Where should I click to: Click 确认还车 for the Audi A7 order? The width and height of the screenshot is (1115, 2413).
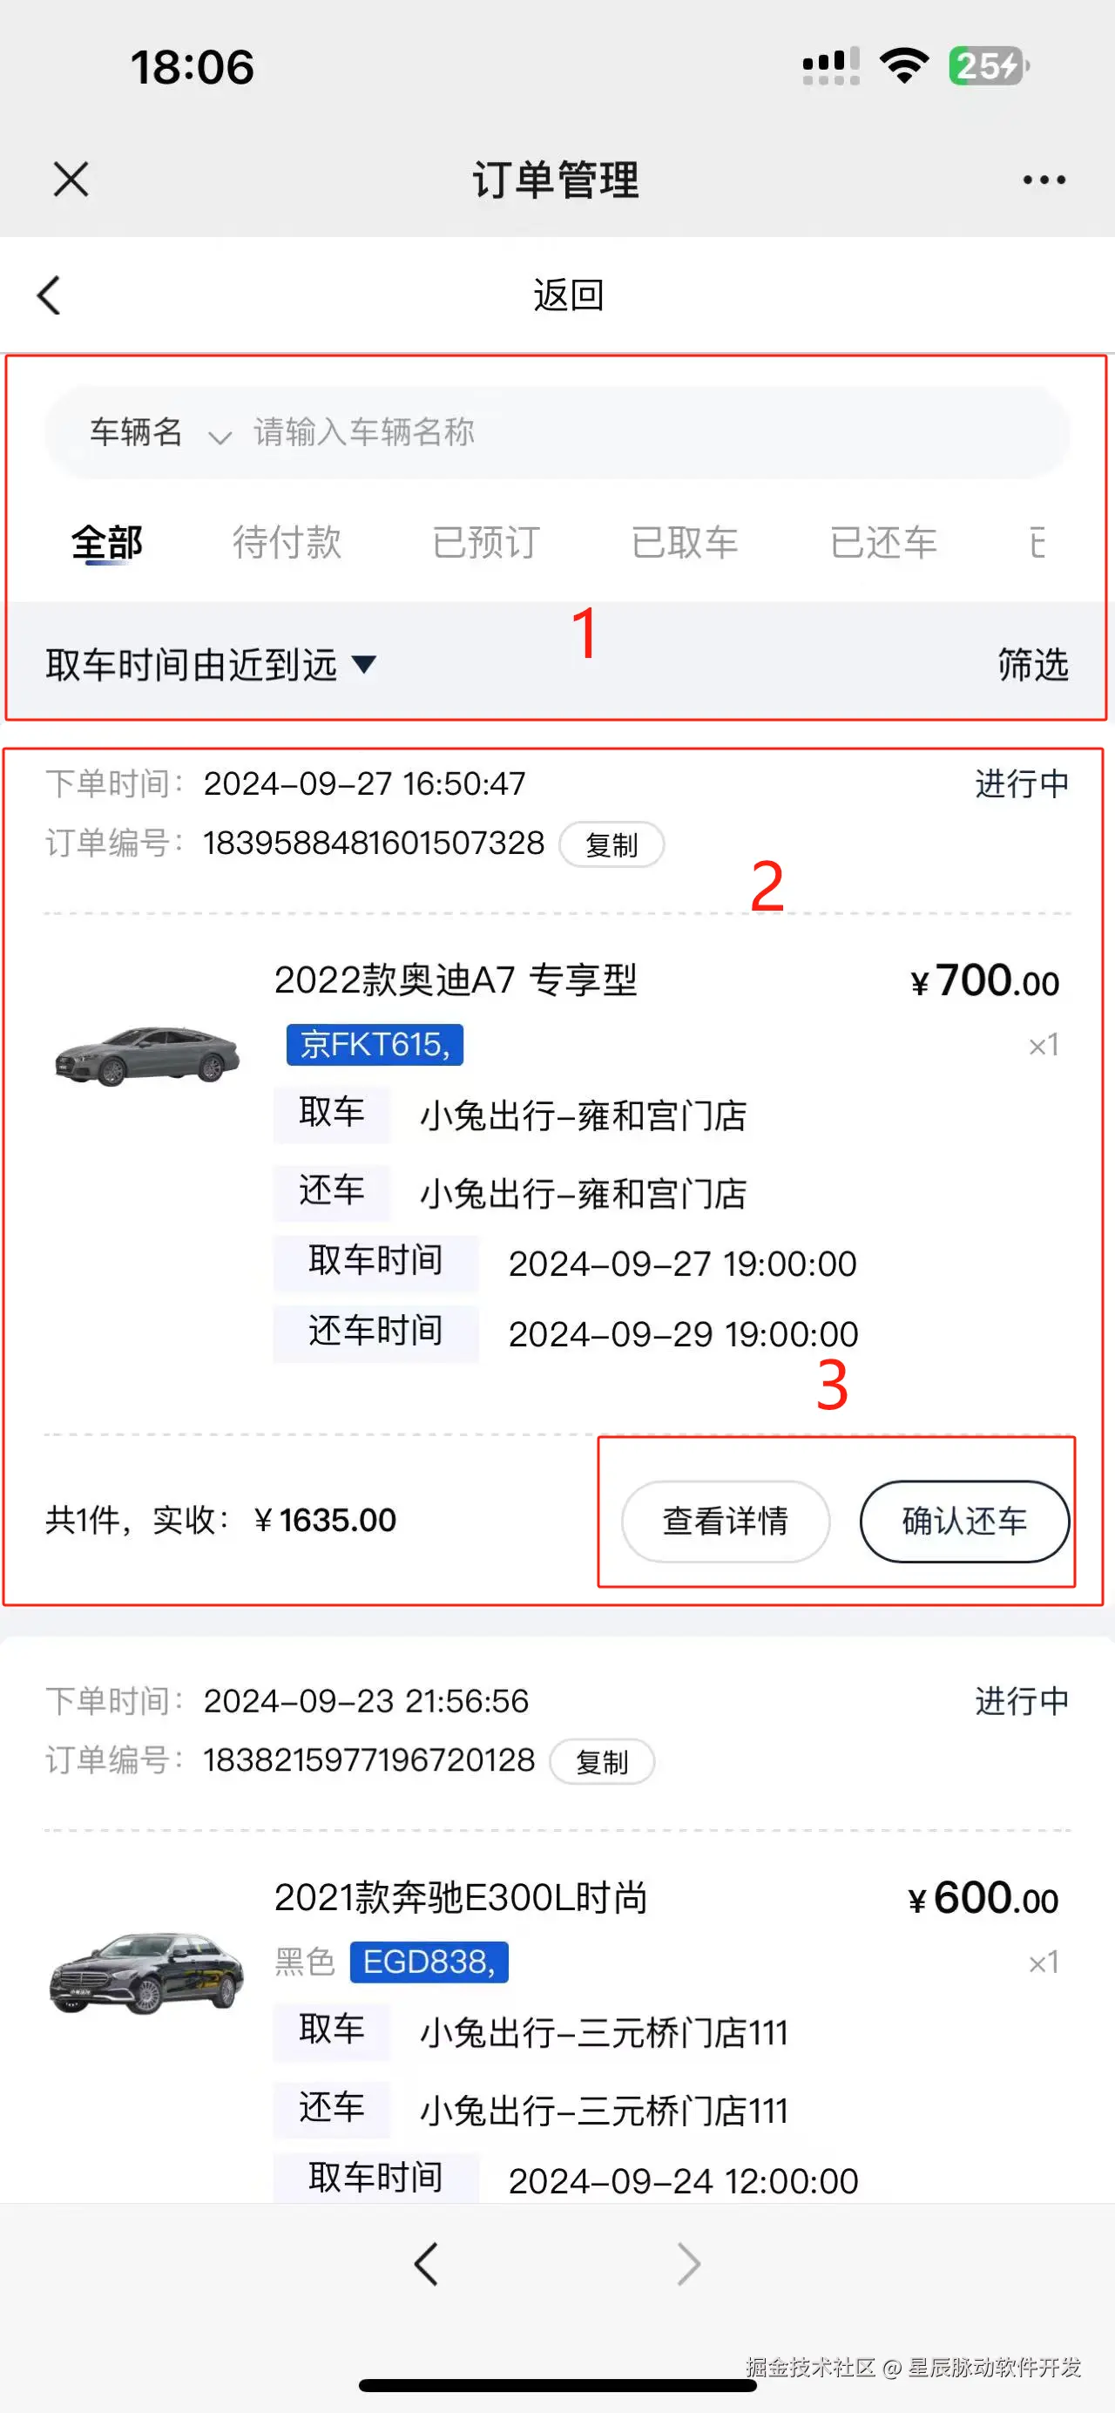click(964, 1522)
